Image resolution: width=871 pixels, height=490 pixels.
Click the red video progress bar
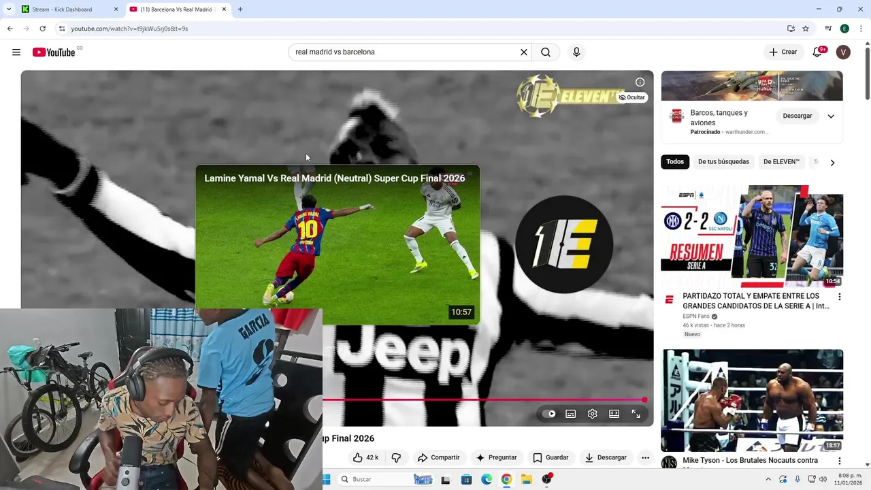point(484,400)
